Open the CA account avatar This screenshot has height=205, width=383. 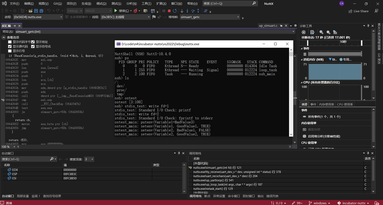[342, 3]
